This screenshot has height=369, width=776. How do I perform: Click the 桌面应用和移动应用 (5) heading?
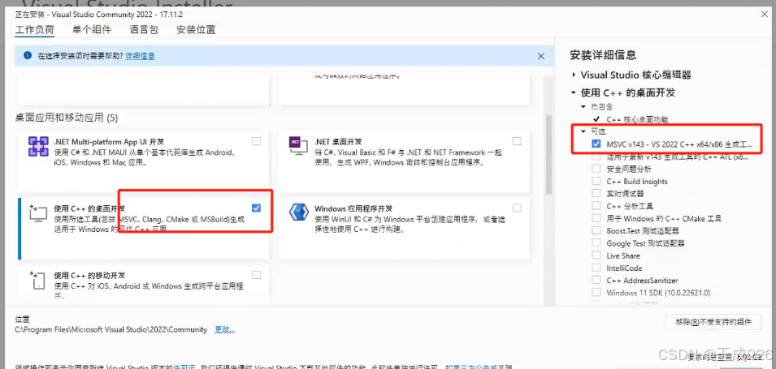click(67, 118)
